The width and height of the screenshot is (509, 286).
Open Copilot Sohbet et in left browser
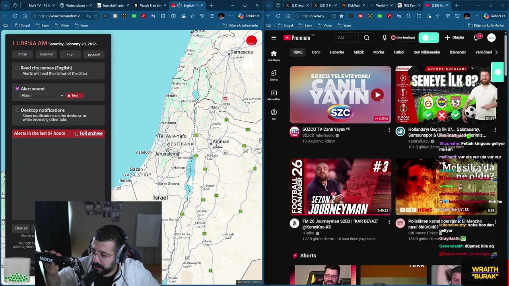[249, 16]
